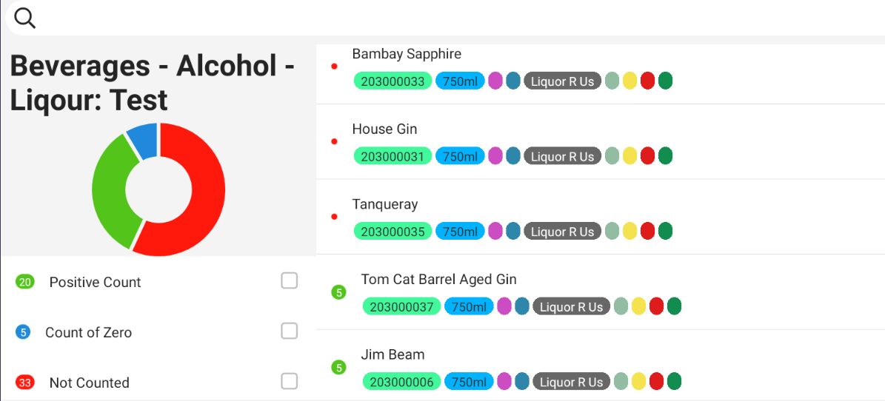Viewport: 885px width, 401px height.
Task: Click the blue segment of donut chart
Action: tap(143, 141)
